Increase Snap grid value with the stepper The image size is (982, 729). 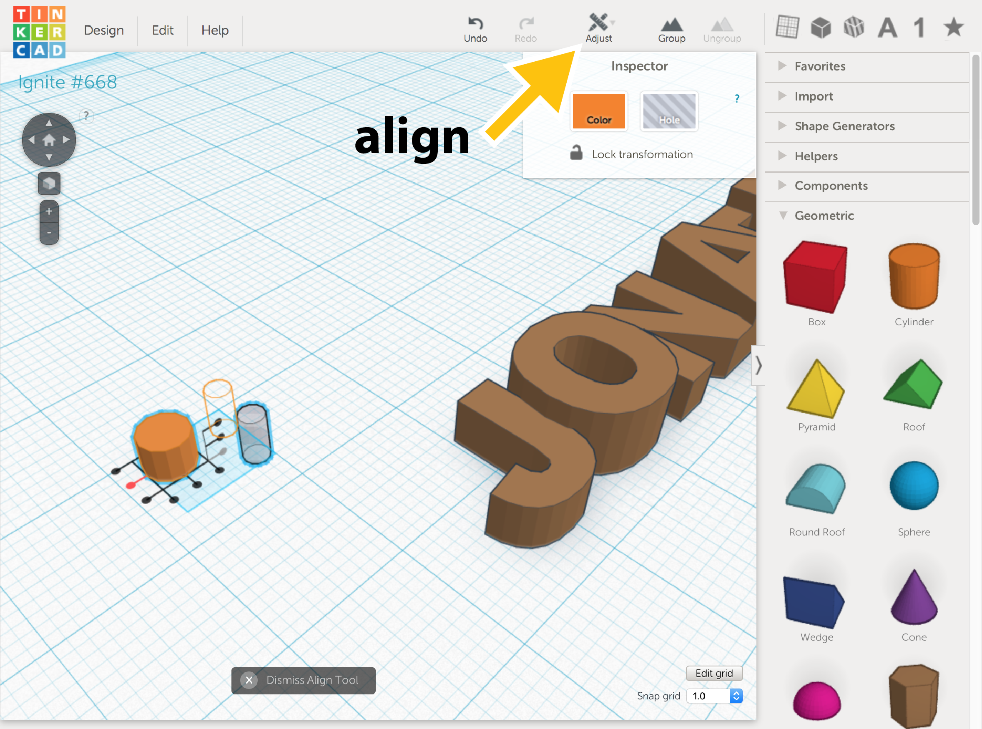736,693
